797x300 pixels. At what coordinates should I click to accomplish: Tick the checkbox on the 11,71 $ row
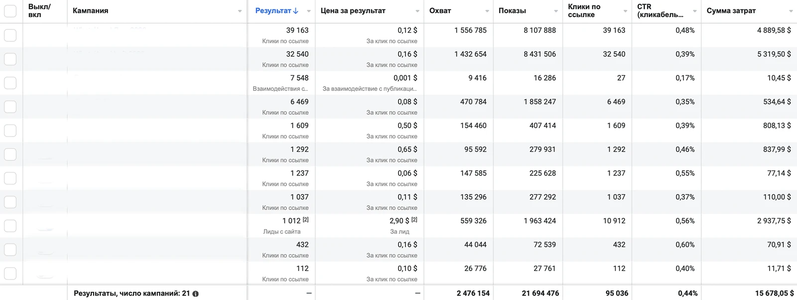tap(10, 274)
